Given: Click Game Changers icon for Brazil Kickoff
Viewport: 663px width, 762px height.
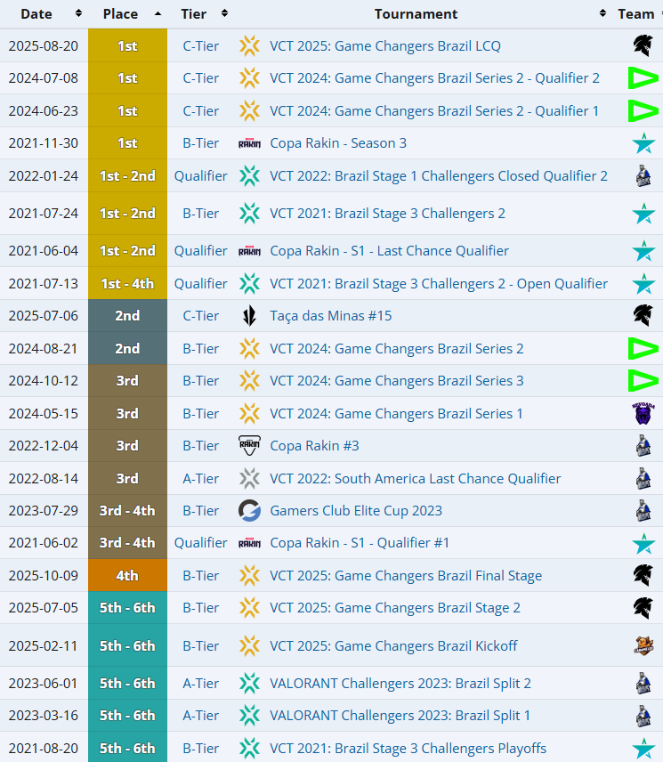Looking at the screenshot, I should click(x=250, y=646).
